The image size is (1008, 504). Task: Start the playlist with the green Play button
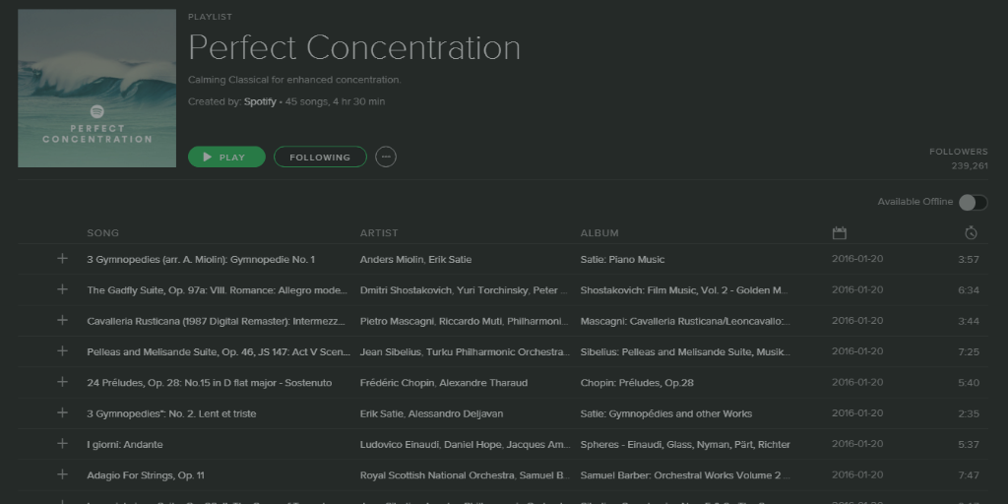click(226, 157)
